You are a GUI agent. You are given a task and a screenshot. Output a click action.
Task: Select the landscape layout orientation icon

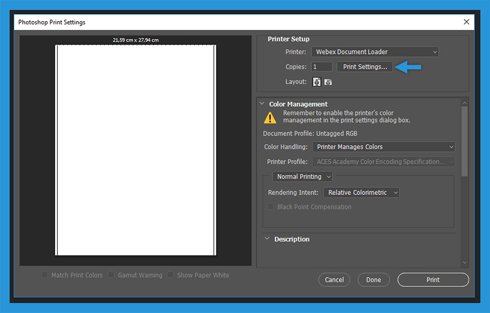pos(328,81)
